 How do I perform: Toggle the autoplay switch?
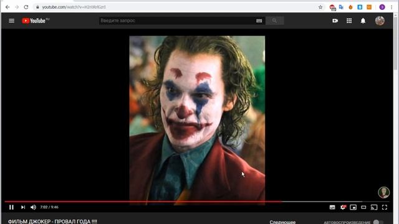378,222
